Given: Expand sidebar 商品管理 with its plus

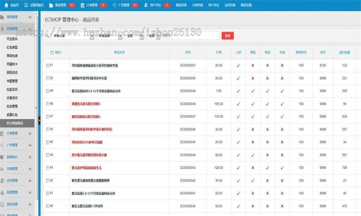Looking at the screenshot, I should [30, 17].
